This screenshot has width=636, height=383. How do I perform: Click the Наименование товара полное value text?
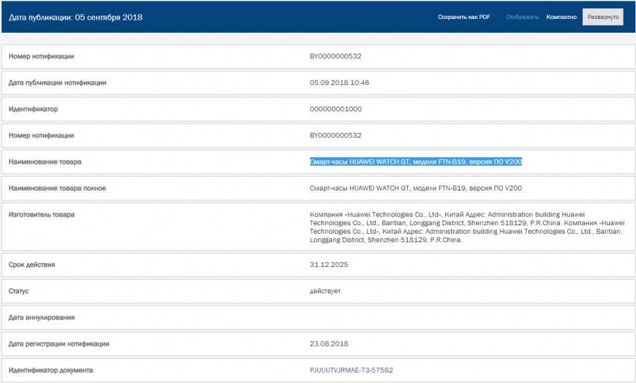point(416,189)
